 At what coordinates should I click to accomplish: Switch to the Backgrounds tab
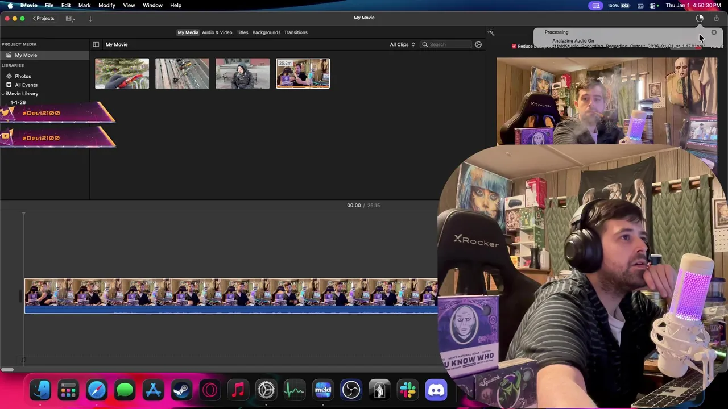[x=266, y=32]
